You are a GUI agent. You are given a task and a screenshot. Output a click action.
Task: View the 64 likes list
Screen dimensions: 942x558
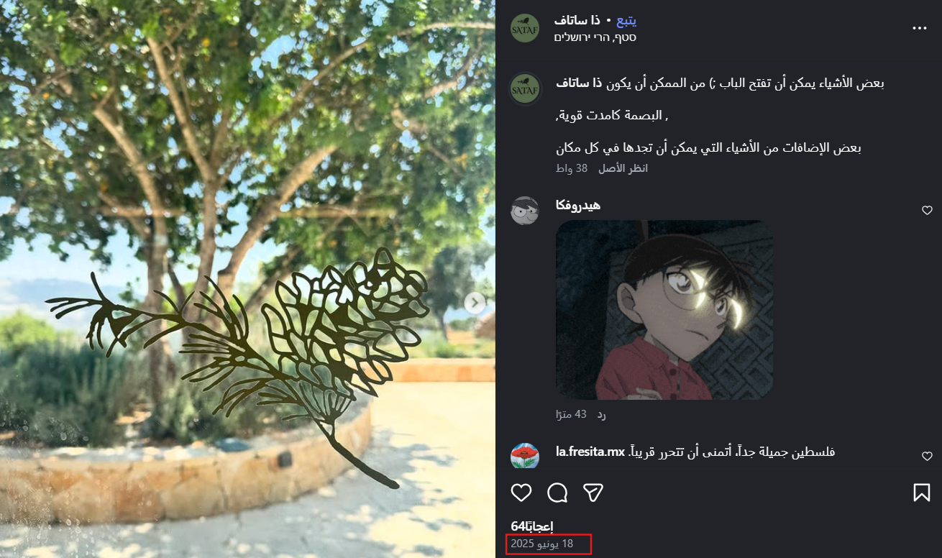pyautogui.click(x=532, y=526)
